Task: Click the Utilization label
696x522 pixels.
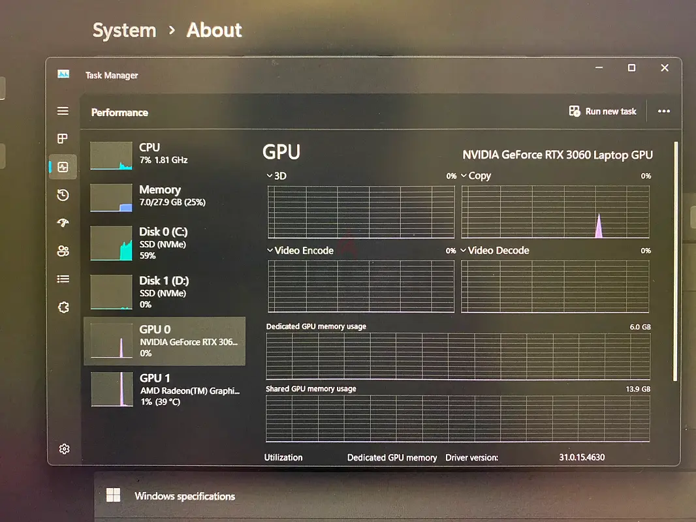Action: click(x=283, y=457)
